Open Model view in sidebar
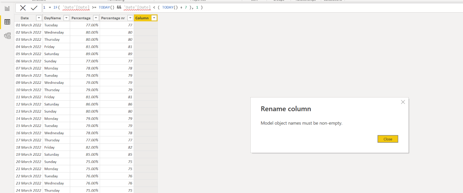Screen dimensions: 463x193 7,36
